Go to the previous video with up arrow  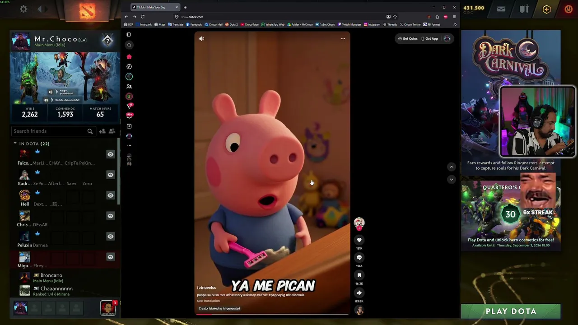pos(451,167)
